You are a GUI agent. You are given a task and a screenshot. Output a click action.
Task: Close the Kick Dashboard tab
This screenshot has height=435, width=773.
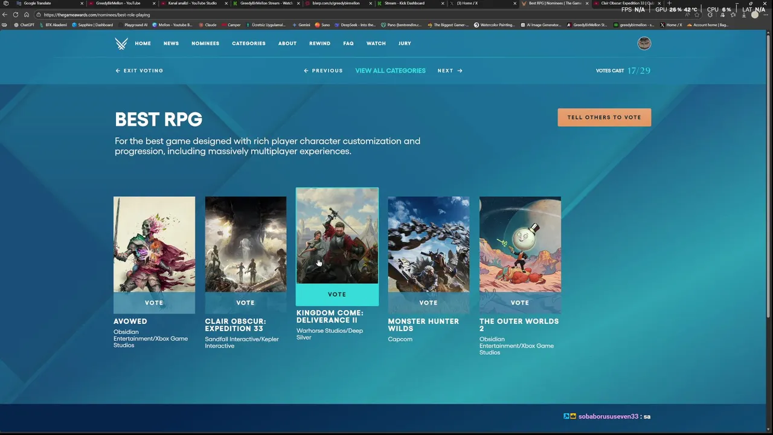pyautogui.click(x=443, y=3)
